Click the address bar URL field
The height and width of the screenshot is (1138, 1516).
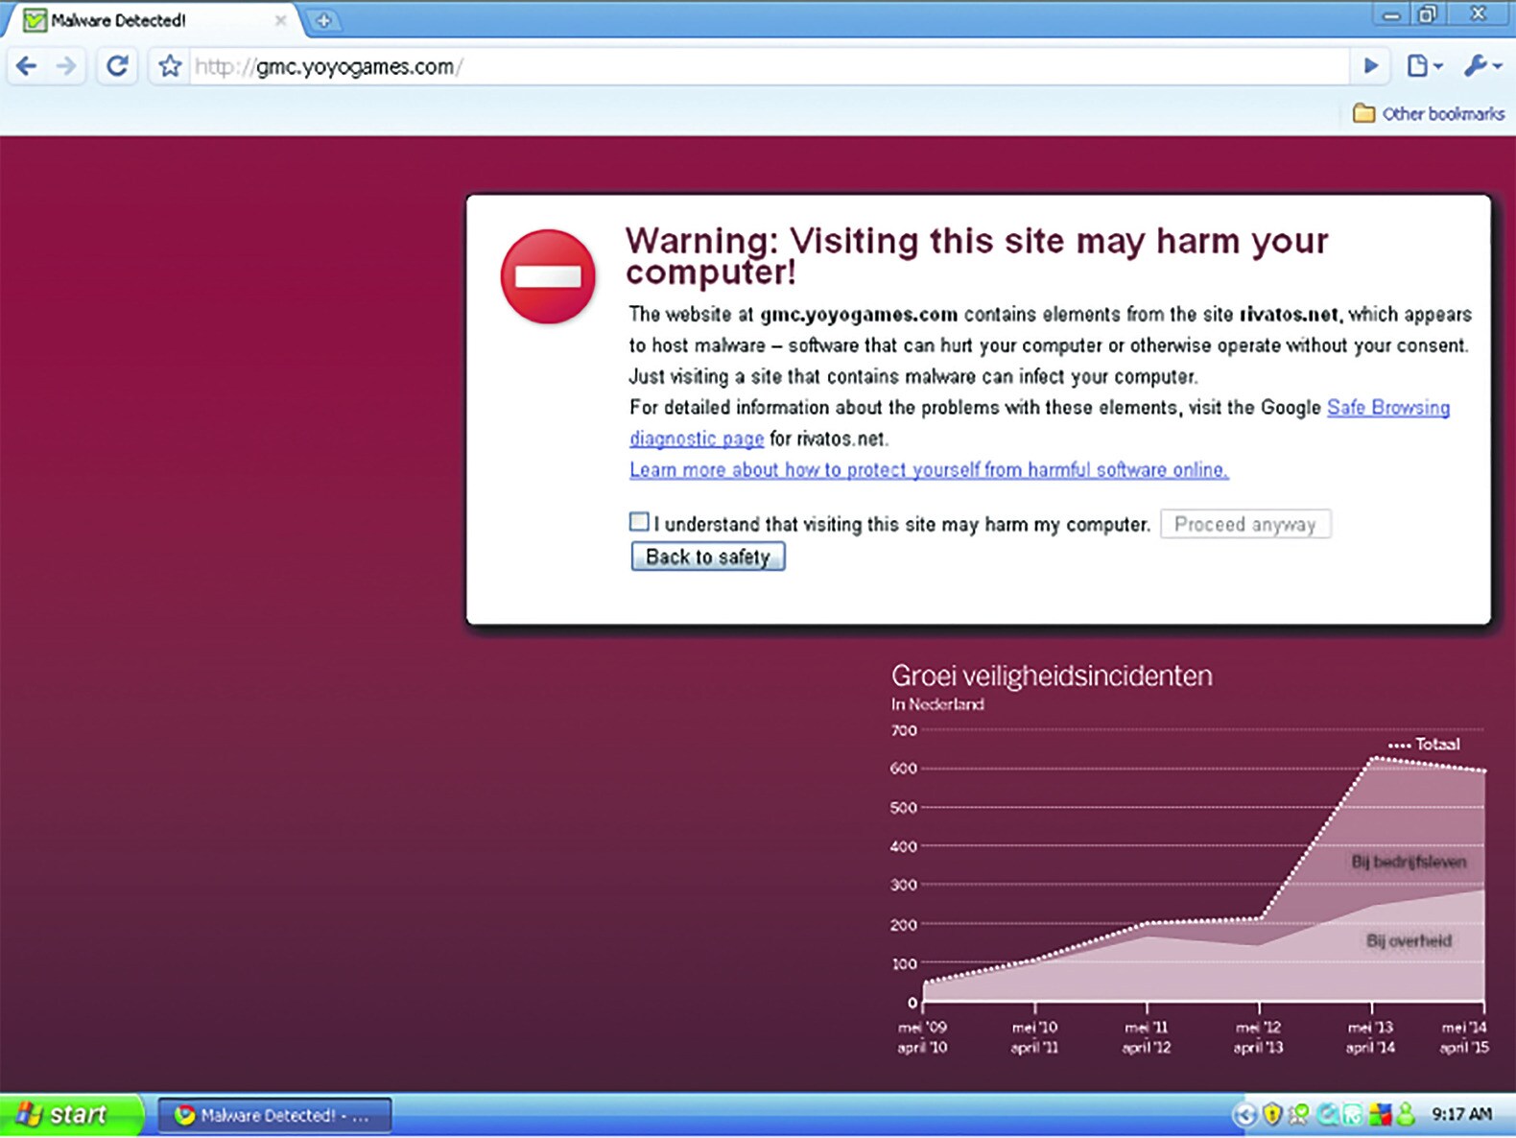coord(768,66)
